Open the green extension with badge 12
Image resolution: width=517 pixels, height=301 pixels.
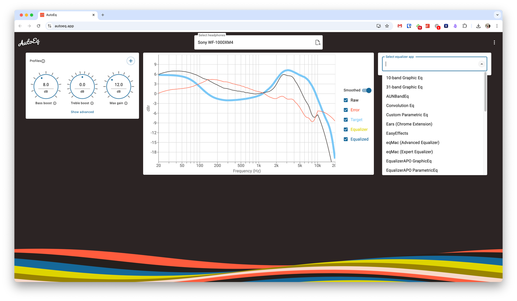419,26
